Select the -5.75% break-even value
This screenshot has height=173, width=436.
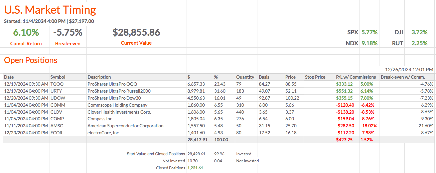pos(68,32)
